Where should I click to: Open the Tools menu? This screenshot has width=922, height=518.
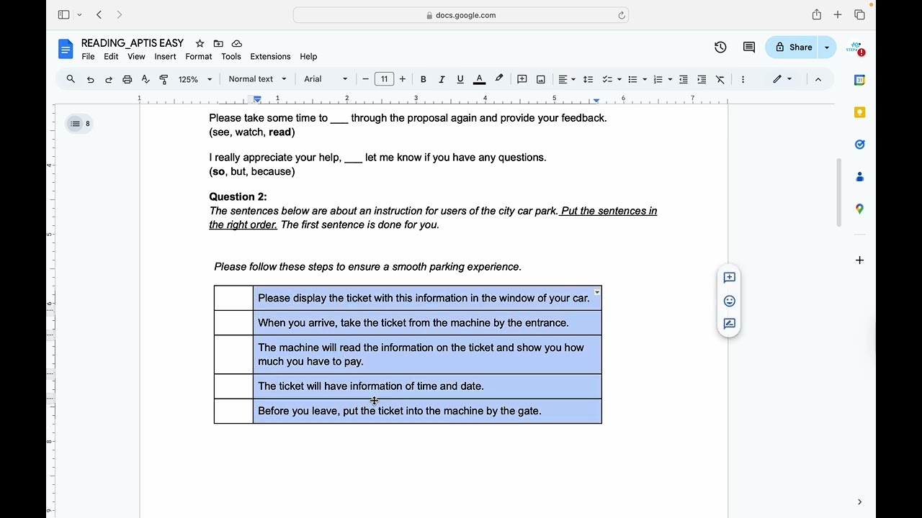coord(231,57)
